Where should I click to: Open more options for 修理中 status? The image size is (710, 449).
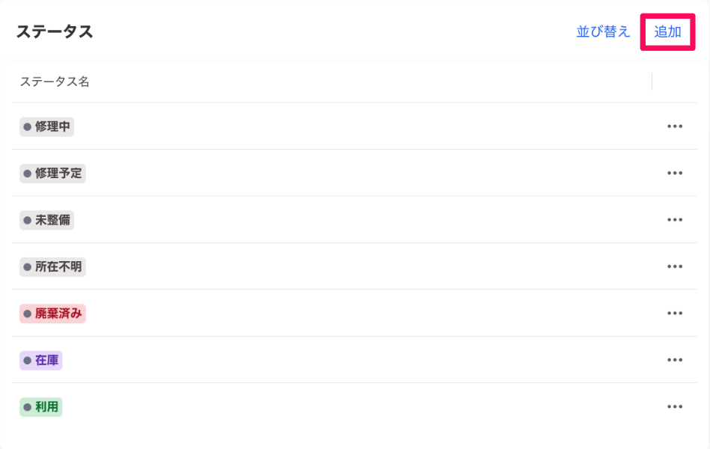675,126
